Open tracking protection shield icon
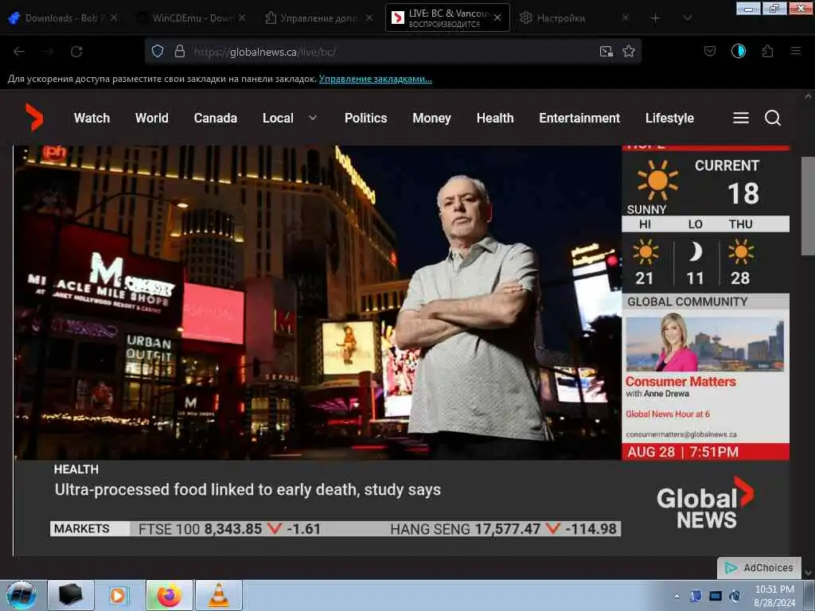 tap(158, 51)
